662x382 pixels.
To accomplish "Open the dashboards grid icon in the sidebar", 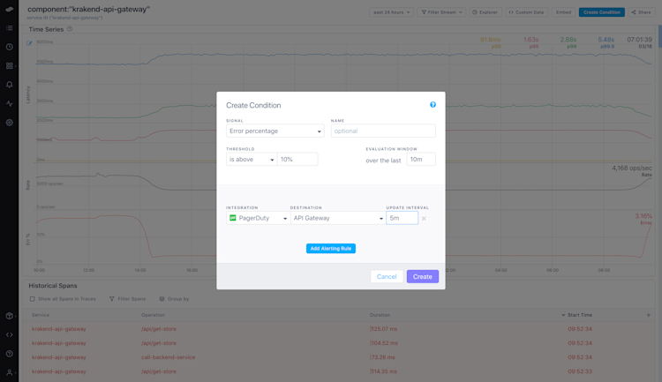I will (x=10, y=66).
